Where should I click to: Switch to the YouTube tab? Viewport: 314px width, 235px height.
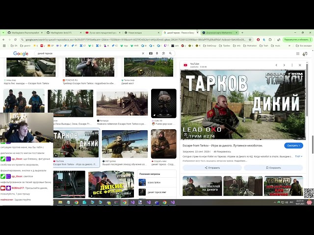point(103,33)
